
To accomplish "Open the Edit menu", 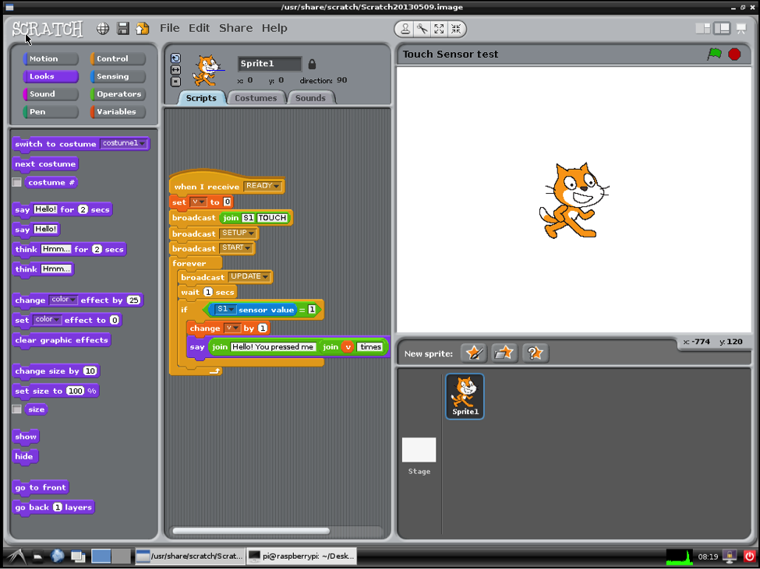I will pos(200,28).
